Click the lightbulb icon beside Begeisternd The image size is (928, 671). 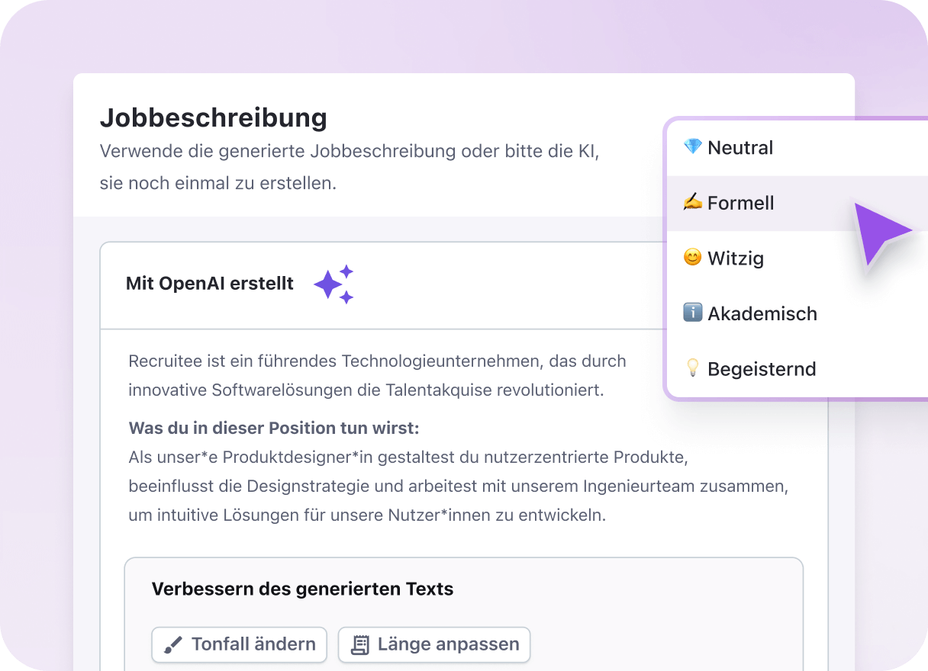691,368
